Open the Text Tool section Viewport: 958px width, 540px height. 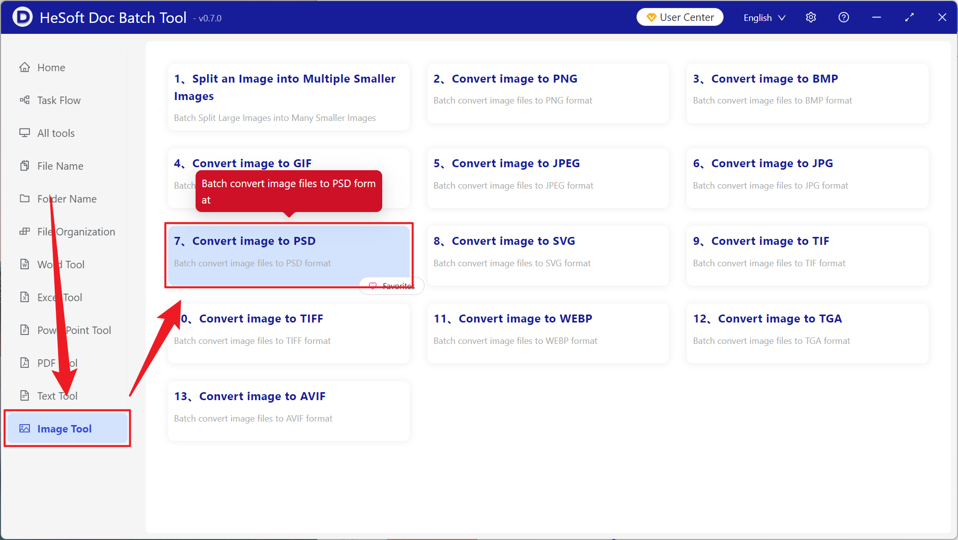[x=66, y=396]
